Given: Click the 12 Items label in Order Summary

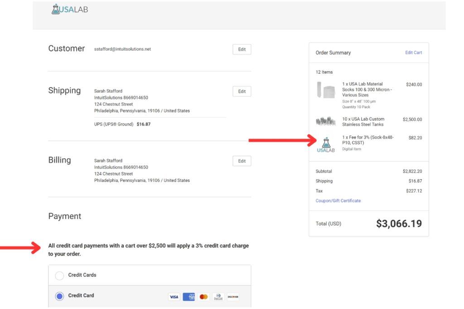Looking at the screenshot, I should (324, 71).
